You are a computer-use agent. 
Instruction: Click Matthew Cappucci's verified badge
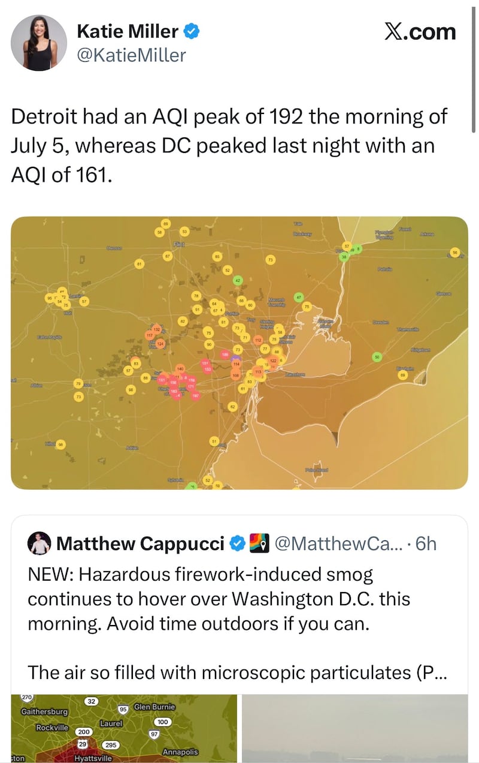pyautogui.click(x=237, y=543)
